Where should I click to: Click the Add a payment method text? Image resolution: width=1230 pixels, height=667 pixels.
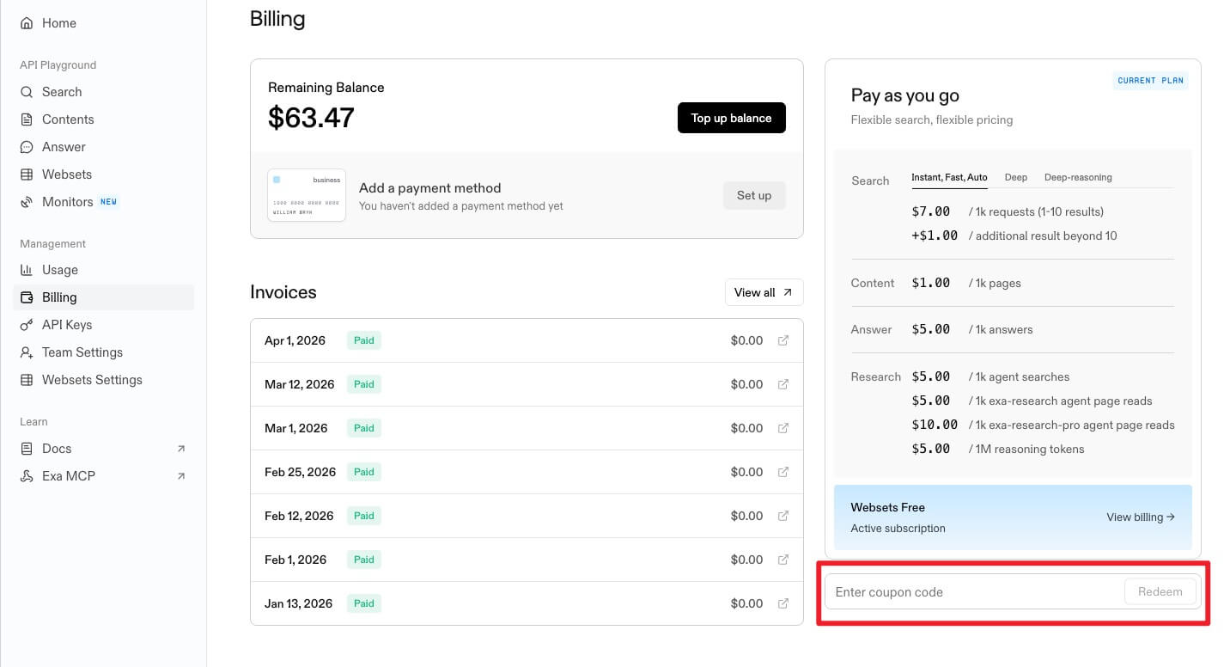click(x=429, y=188)
